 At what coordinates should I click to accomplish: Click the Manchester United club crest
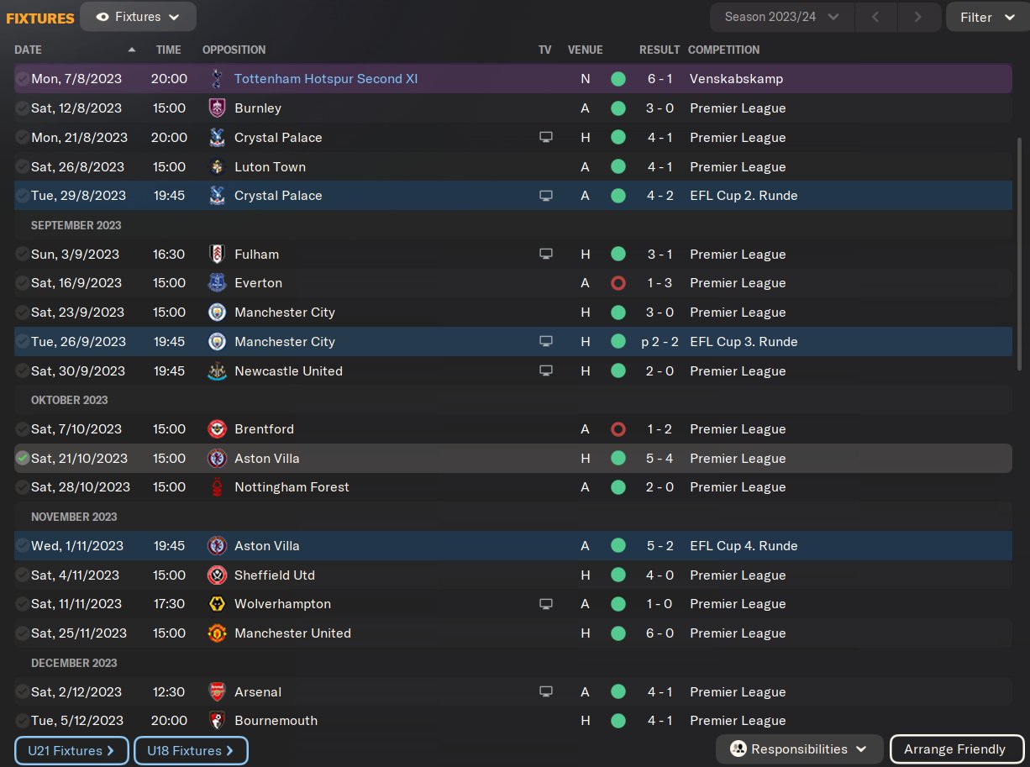pos(217,633)
